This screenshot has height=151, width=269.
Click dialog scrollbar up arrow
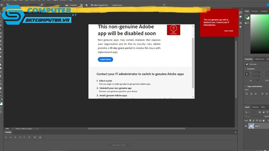[x=193, y=26]
